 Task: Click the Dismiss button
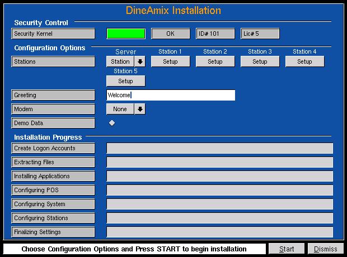pos(326,249)
